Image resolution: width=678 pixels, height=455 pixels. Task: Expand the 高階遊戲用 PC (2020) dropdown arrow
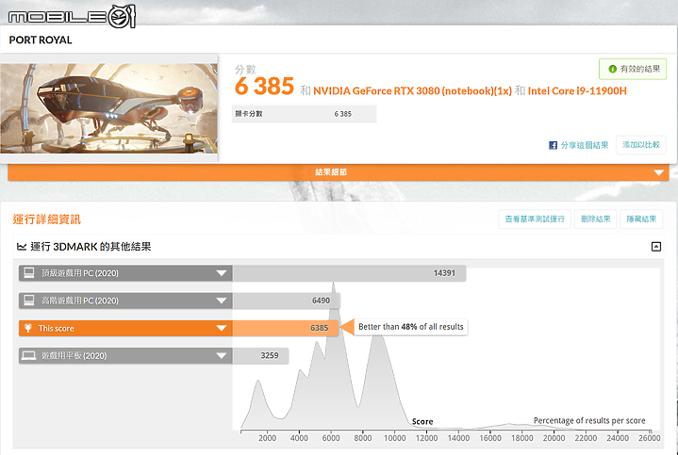coord(222,301)
